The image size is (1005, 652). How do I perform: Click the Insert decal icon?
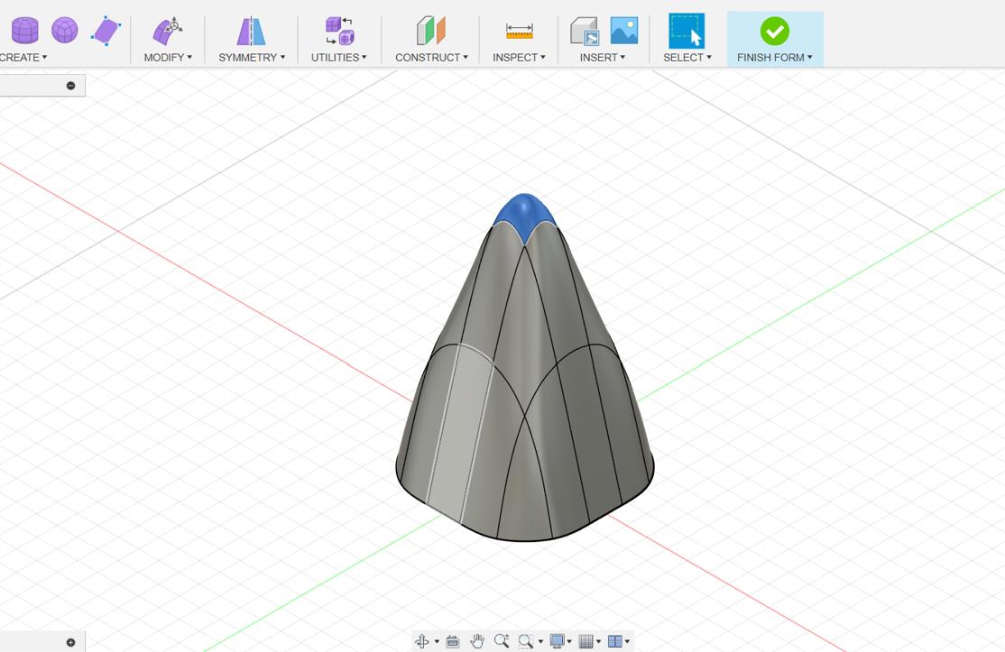585,31
